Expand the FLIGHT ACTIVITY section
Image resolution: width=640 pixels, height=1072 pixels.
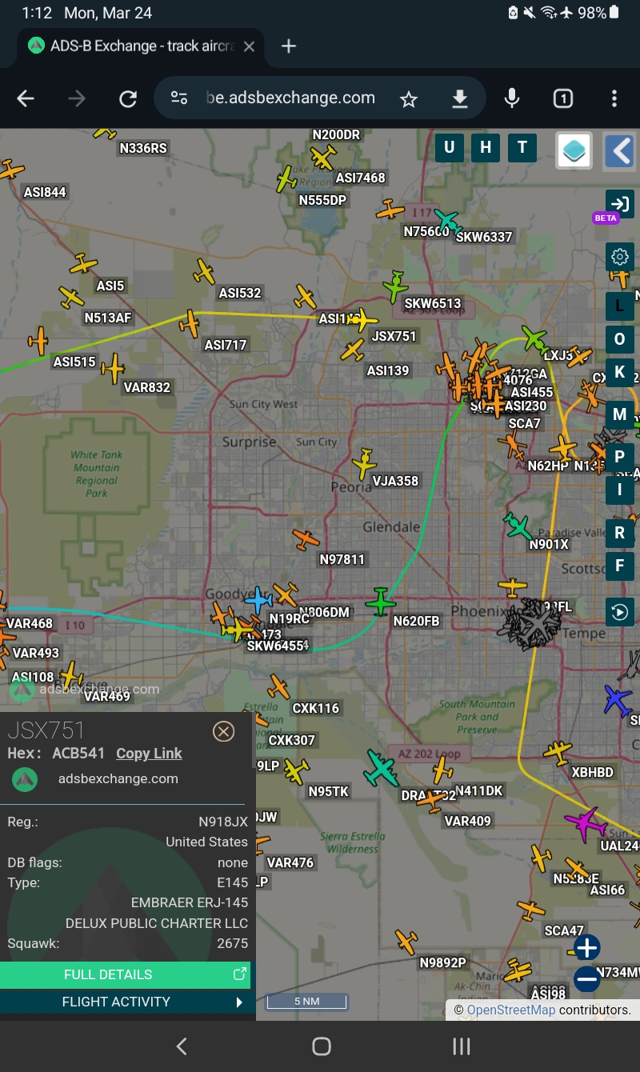point(125,1002)
